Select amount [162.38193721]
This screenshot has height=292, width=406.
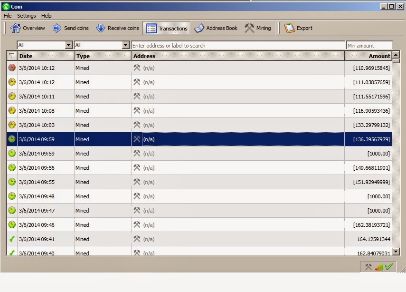[371, 225]
